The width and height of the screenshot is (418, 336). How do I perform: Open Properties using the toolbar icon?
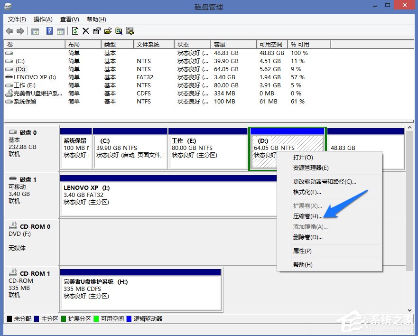[97, 31]
